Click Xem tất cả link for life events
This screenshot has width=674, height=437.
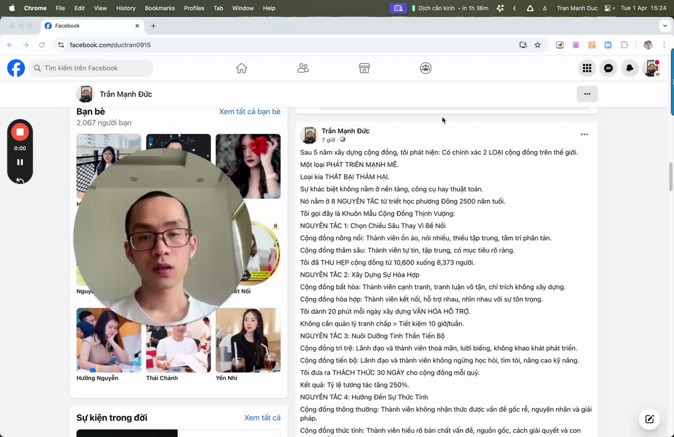point(262,418)
